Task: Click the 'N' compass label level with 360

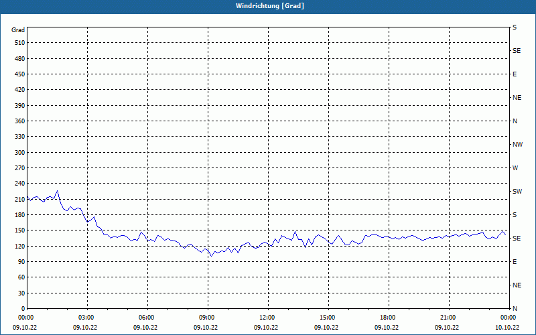Action: coord(515,121)
